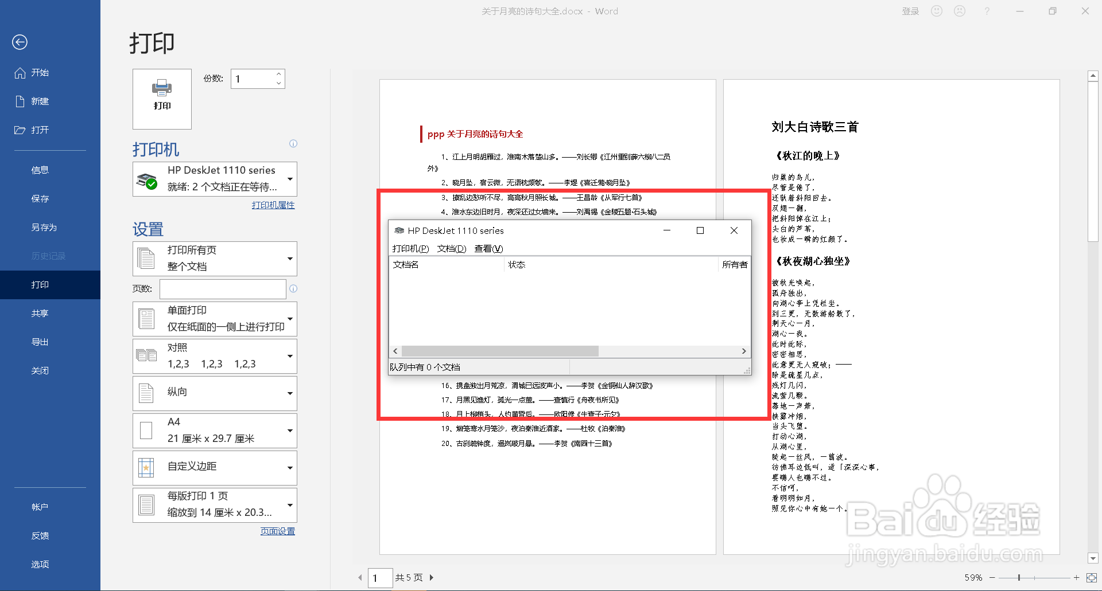Increase copies with the spinner up arrow

[279, 74]
